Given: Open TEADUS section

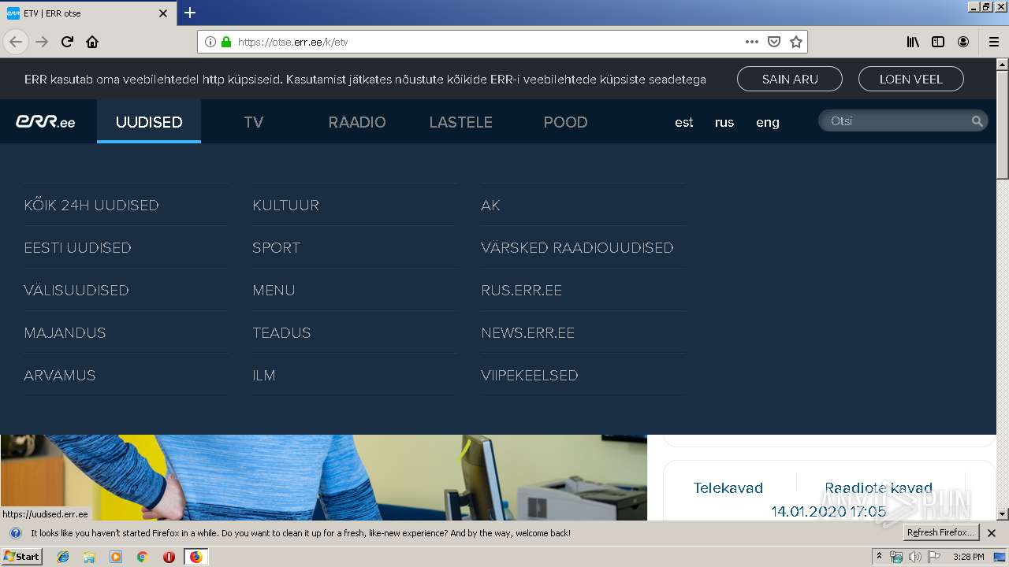Looking at the screenshot, I should click(281, 332).
